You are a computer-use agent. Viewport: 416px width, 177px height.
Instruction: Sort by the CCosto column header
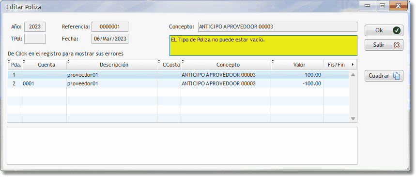pos(169,65)
